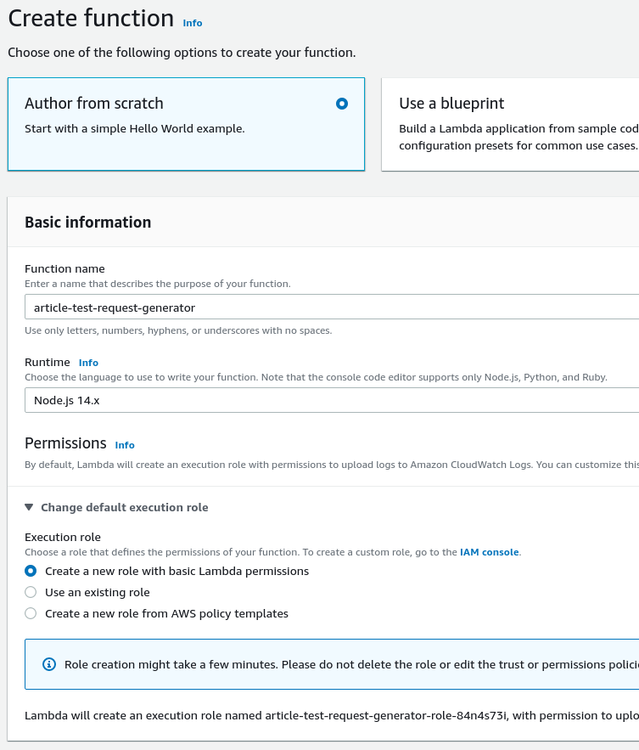The height and width of the screenshot is (750, 639).
Task: Click the execution role name summary text
Action: click(331, 716)
